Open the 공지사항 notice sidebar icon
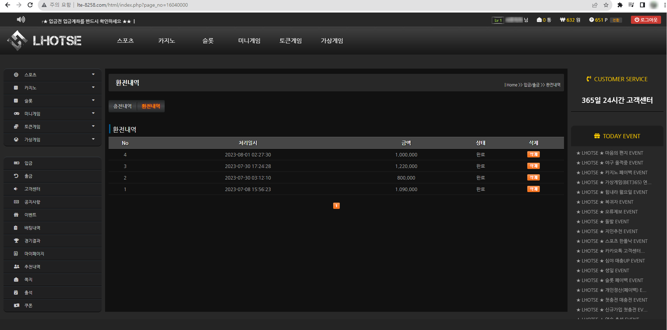 click(x=16, y=202)
